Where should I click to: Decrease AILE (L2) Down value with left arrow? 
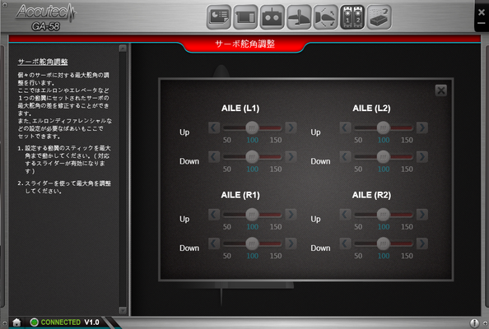345,157
